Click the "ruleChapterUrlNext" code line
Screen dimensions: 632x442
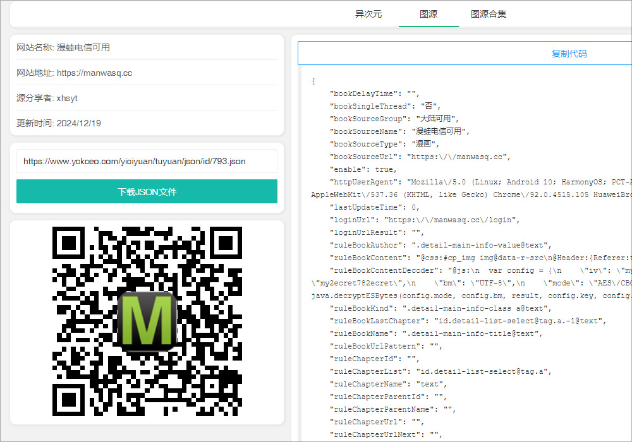tap(386, 435)
